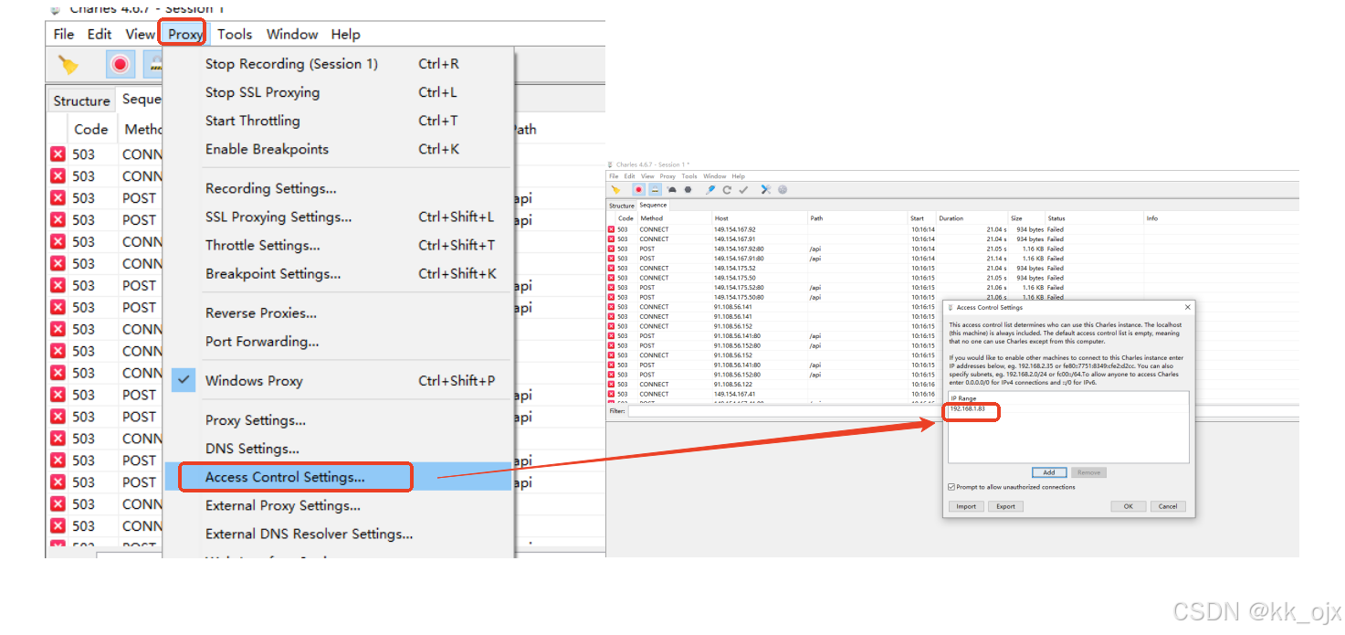1345x635 pixels.
Task: Click Add button in Access Control Settings
Action: pyautogui.click(x=1049, y=472)
